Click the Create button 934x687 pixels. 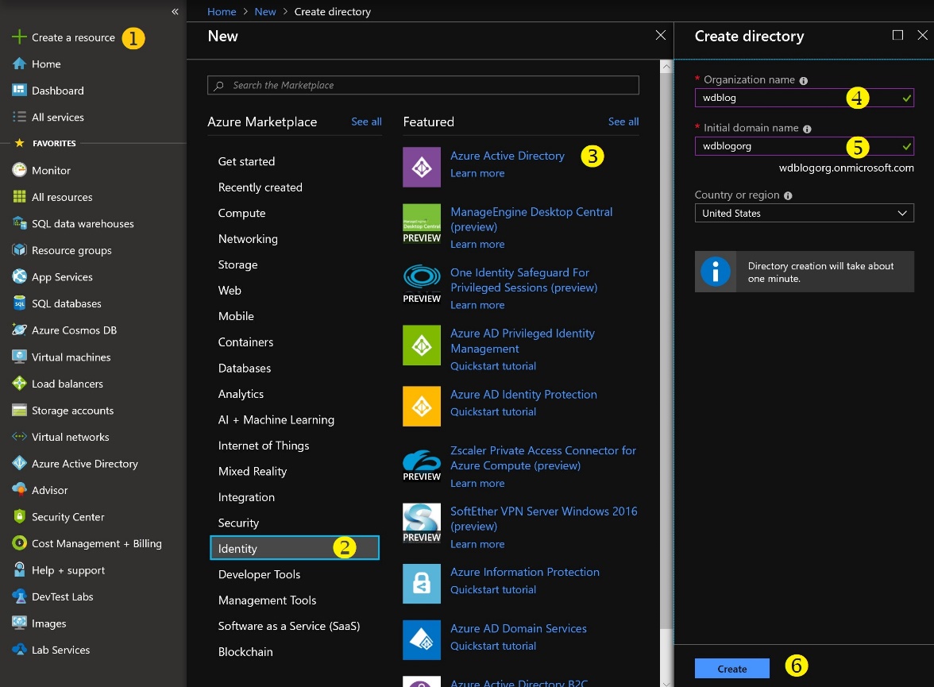pyautogui.click(x=732, y=669)
